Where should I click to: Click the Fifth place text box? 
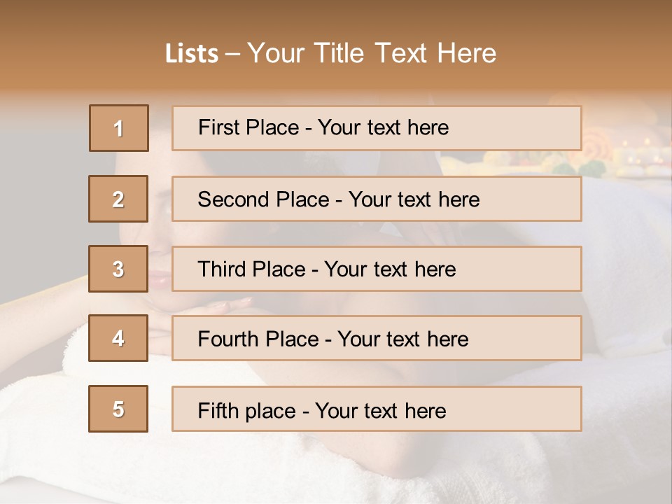(x=377, y=409)
